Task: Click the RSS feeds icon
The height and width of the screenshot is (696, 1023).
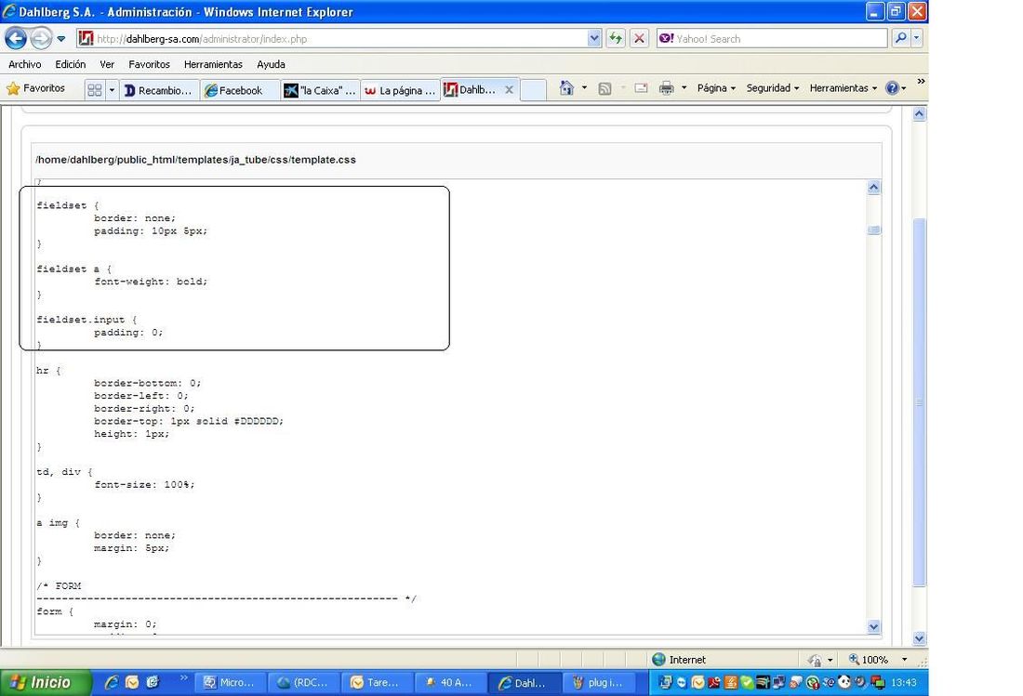Action: (604, 88)
